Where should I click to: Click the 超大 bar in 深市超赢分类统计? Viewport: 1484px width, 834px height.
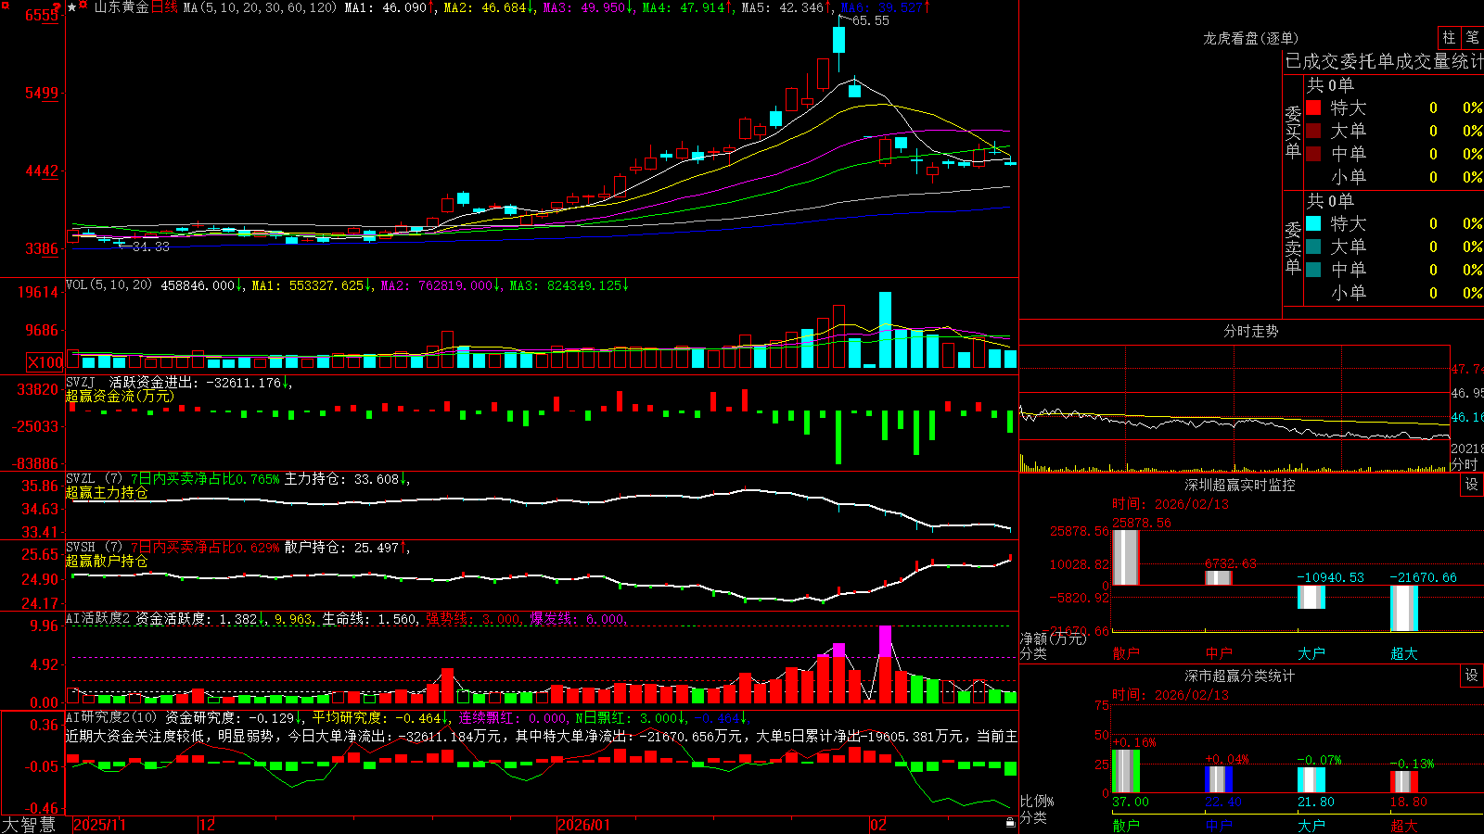coord(1404,782)
